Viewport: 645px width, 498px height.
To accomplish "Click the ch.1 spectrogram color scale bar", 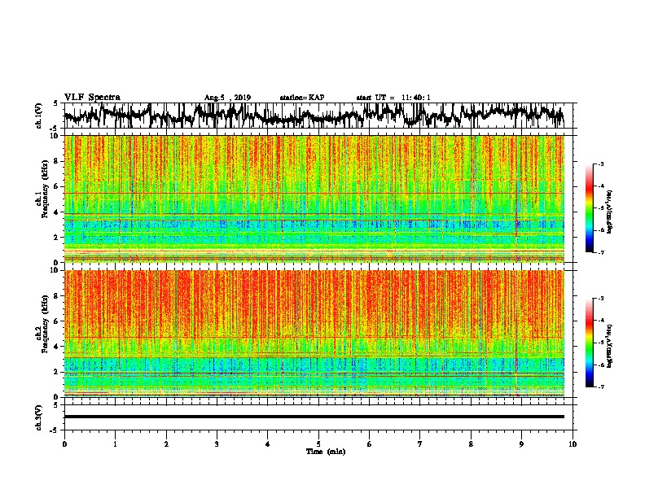I will pos(589,208).
